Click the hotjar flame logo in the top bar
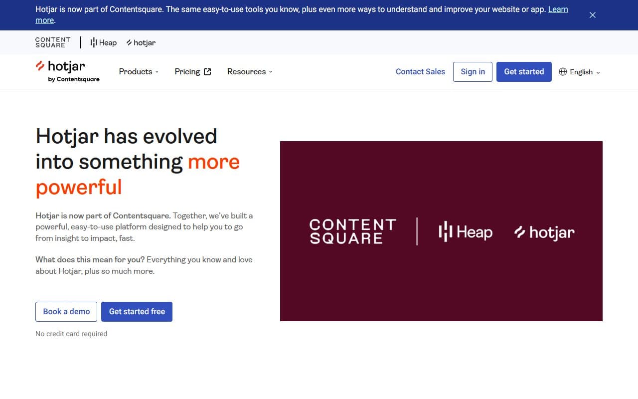Viewport: 638px width, 399px height. coord(141,42)
